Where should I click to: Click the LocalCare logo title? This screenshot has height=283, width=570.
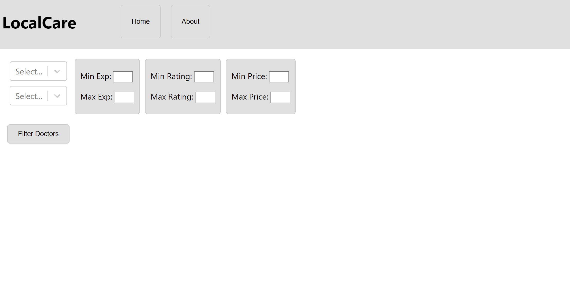click(x=39, y=23)
